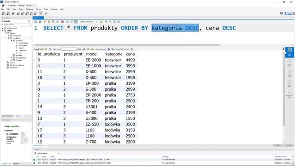Click the Export recordset icon in result toolbar
295x166 pixels.
tap(109, 49)
